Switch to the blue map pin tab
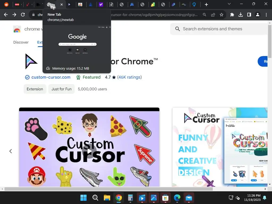272x204 pixels. (x=194, y=5)
